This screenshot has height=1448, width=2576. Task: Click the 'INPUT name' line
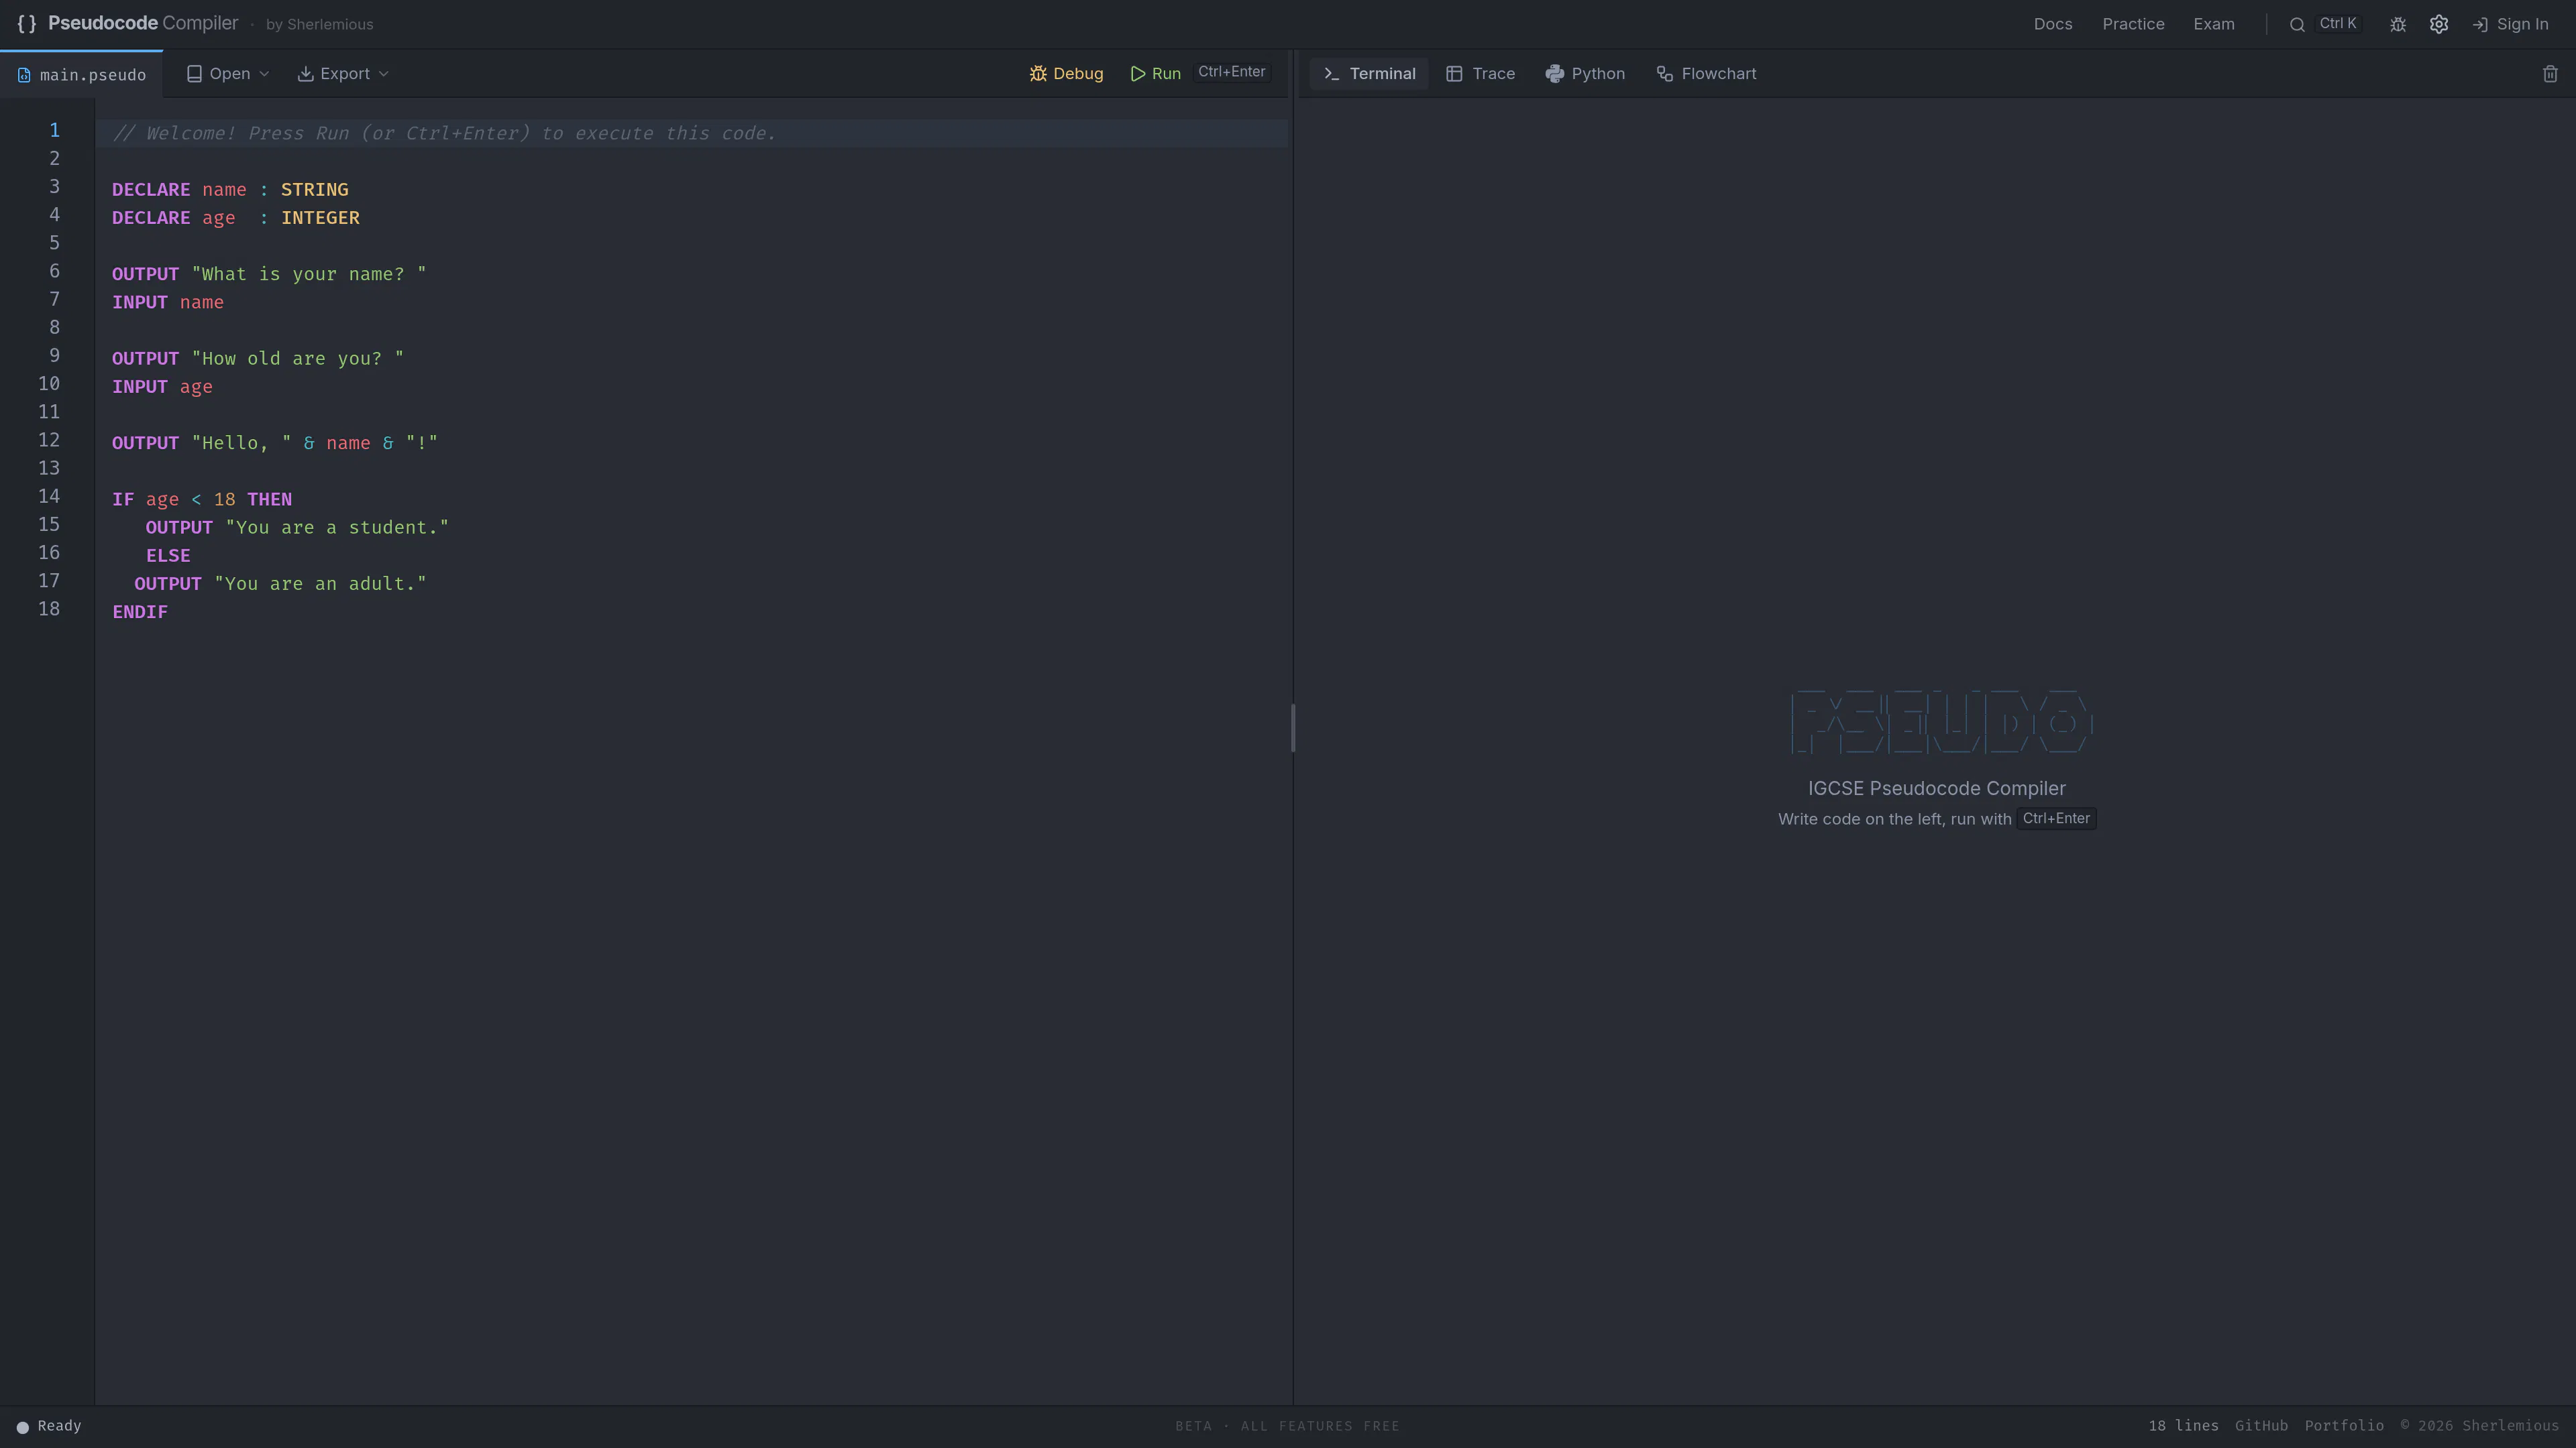pyautogui.click(x=168, y=302)
